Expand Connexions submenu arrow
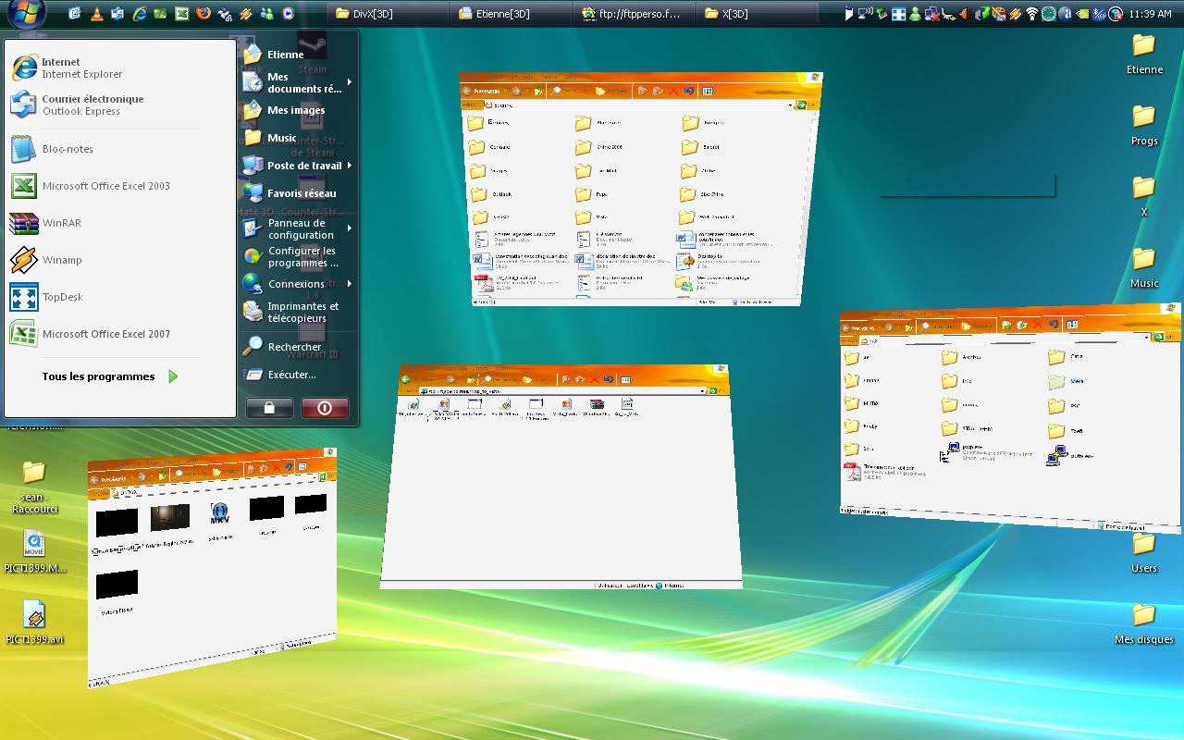Viewport: 1184px width, 740px height. 350,284
